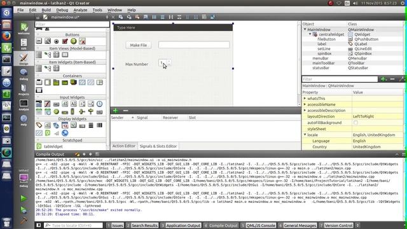The width and height of the screenshot is (407, 229).
Task: Open Edit mode in sidebar
Action: pyautogui.click(x=24, y=44)
